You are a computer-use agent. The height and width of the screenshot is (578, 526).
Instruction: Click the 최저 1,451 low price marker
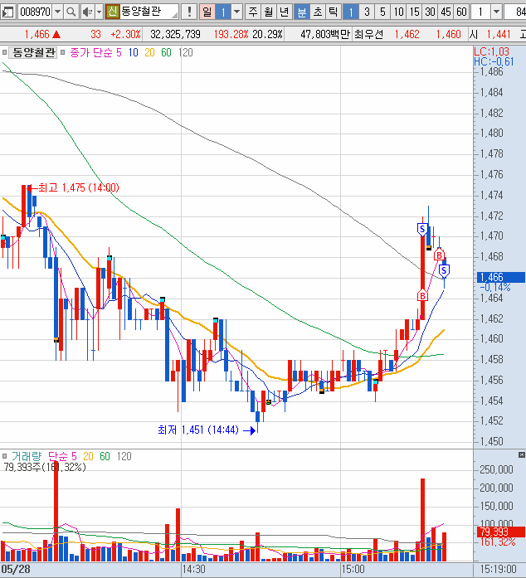point(197,430)
